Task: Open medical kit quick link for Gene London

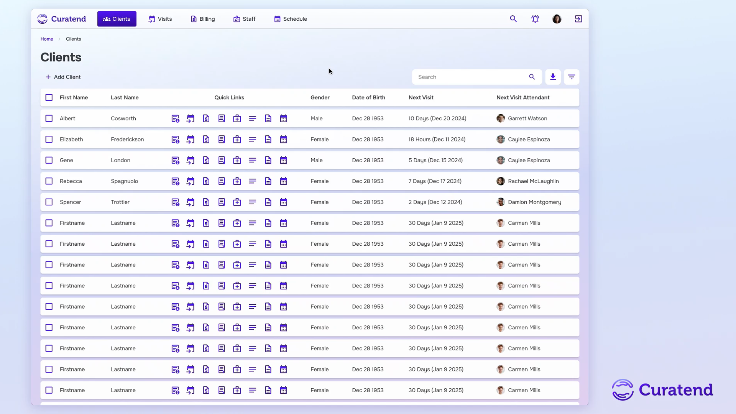Action: point(237,160)
